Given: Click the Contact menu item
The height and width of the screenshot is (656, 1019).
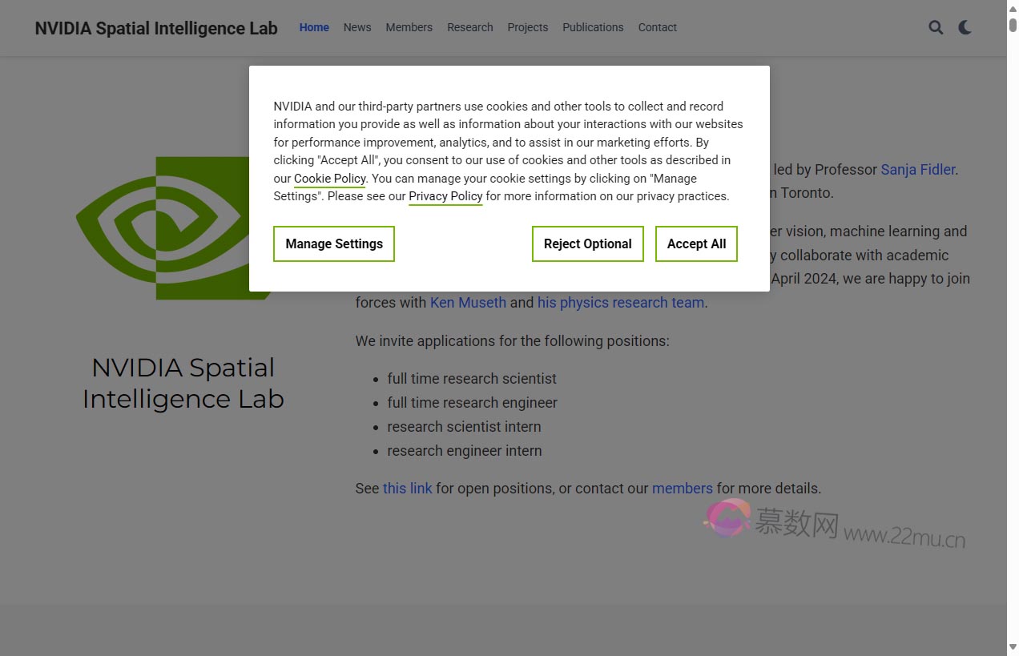Looking at the screenshot, I should (x=657, y=27).
